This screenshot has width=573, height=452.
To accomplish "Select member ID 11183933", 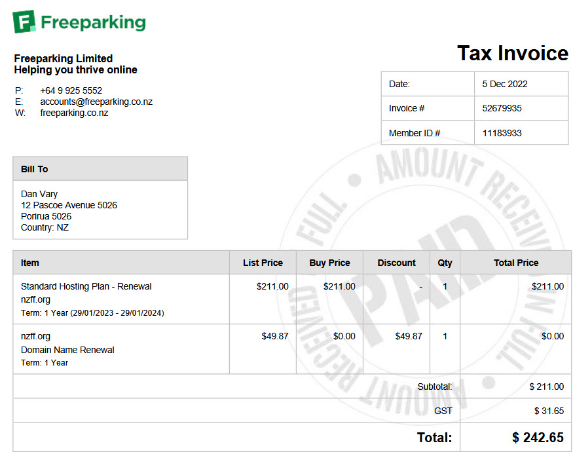I will pos(502,133).
